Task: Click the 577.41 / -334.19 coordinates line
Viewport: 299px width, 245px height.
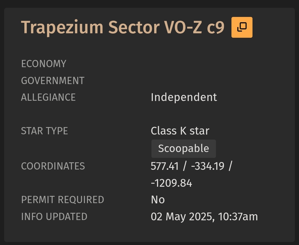Action: (x=192, y=166)
